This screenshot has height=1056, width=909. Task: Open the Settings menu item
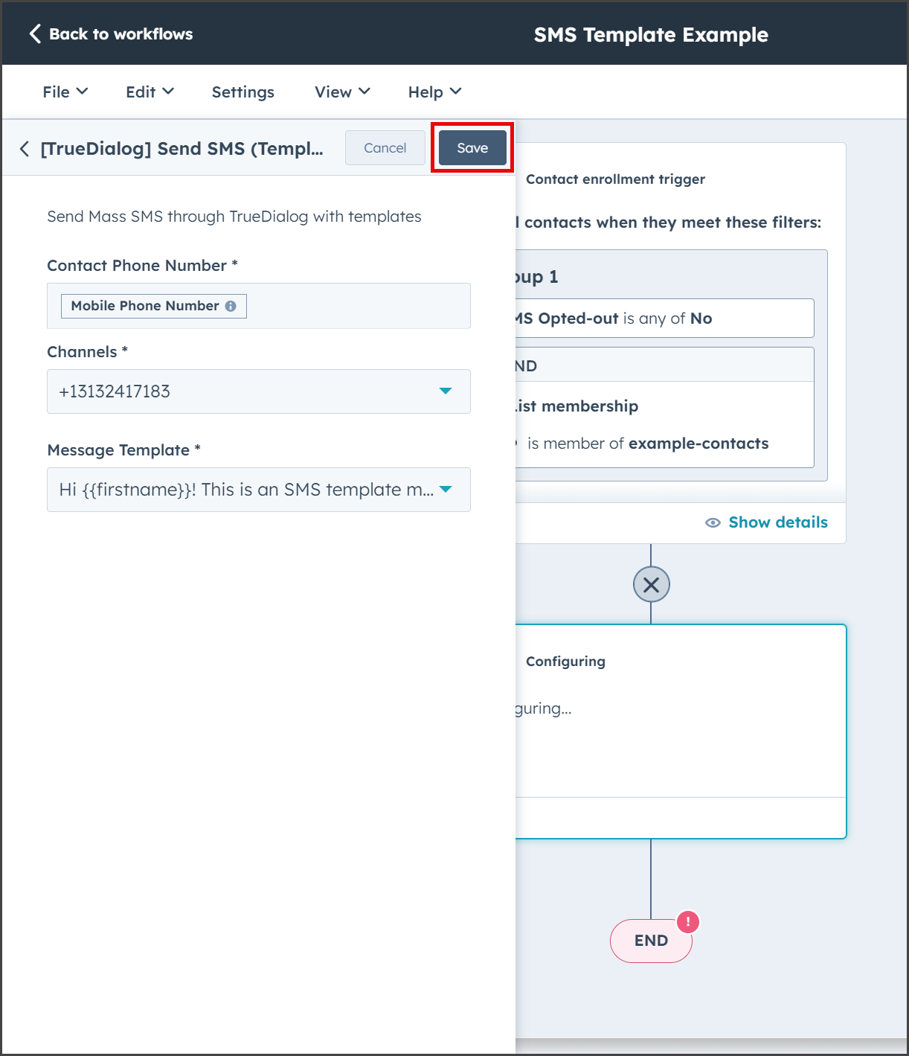[242, 92]
